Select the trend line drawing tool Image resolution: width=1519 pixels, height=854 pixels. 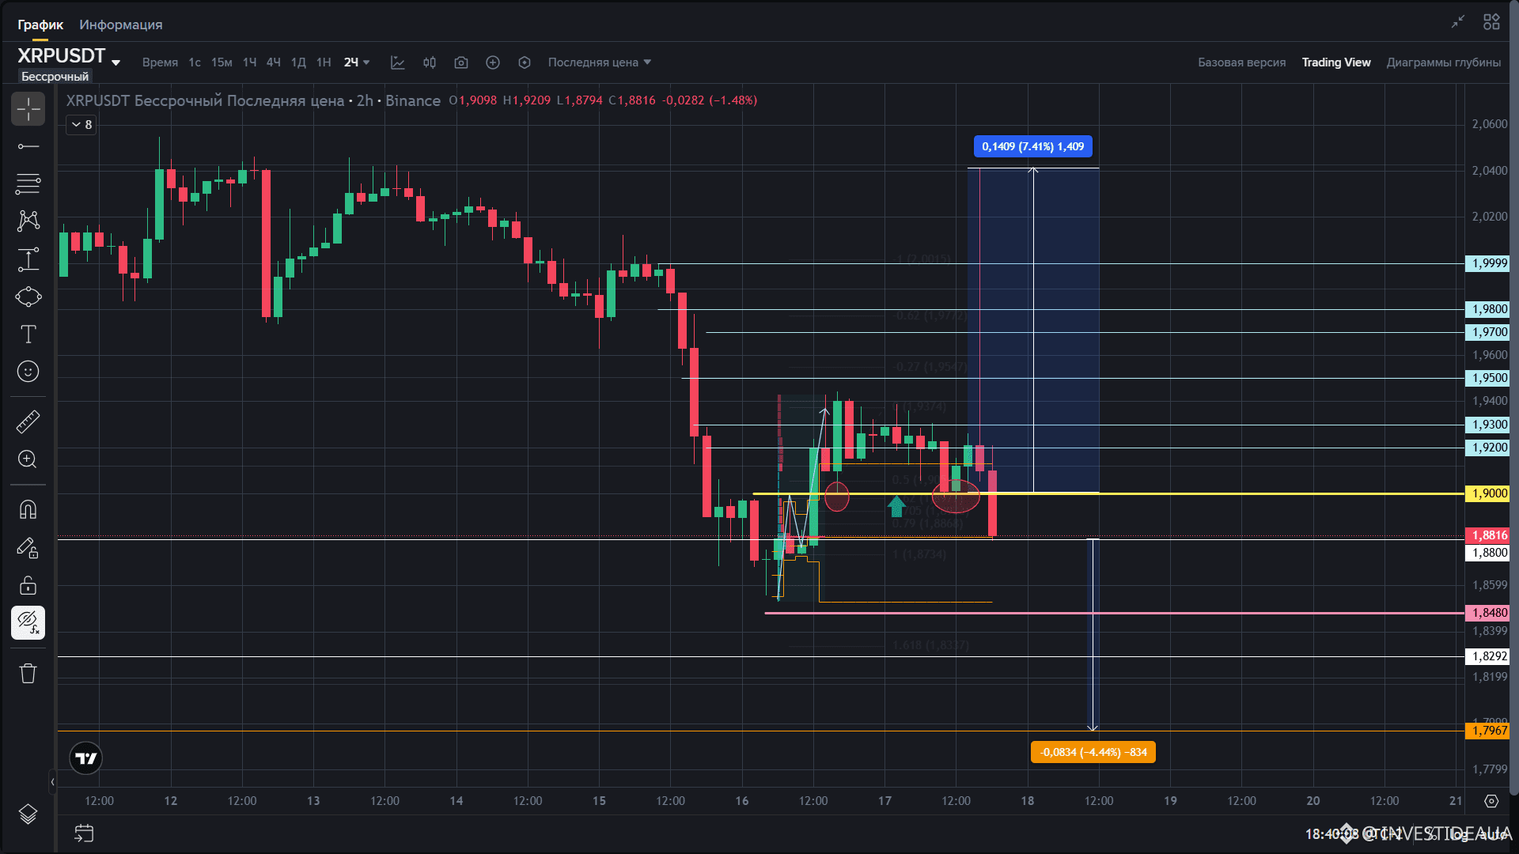tap(28, 146)
